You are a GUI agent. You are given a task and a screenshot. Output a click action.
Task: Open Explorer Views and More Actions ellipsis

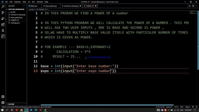[x=24, y=6]
